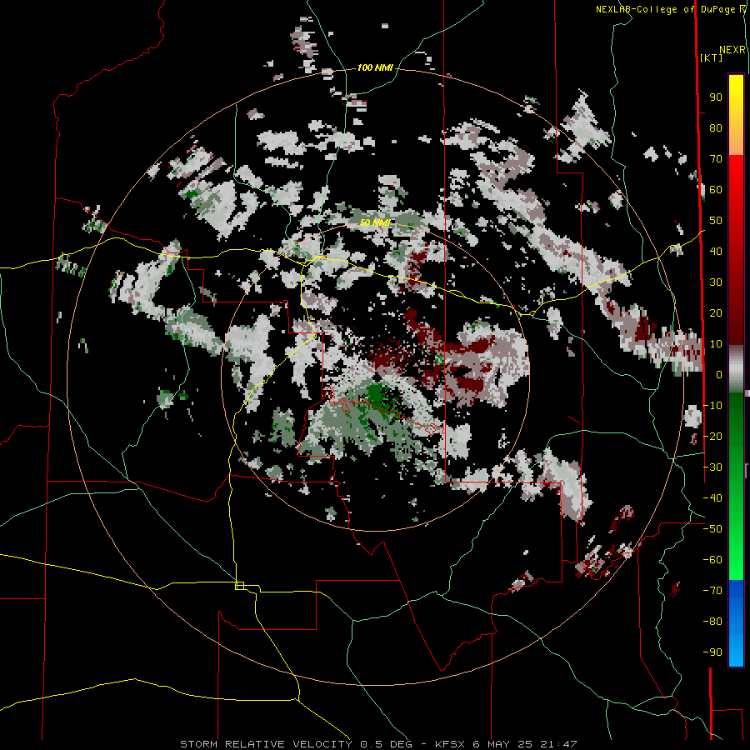Click the 50 NMI range ring label

(376, 222)
